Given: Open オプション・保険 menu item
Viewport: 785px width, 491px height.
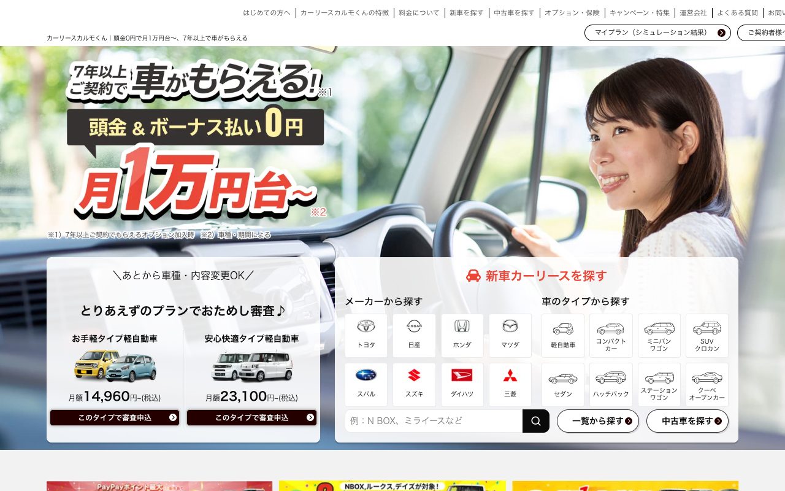Looking at the screenshot, I should (572, 12).
